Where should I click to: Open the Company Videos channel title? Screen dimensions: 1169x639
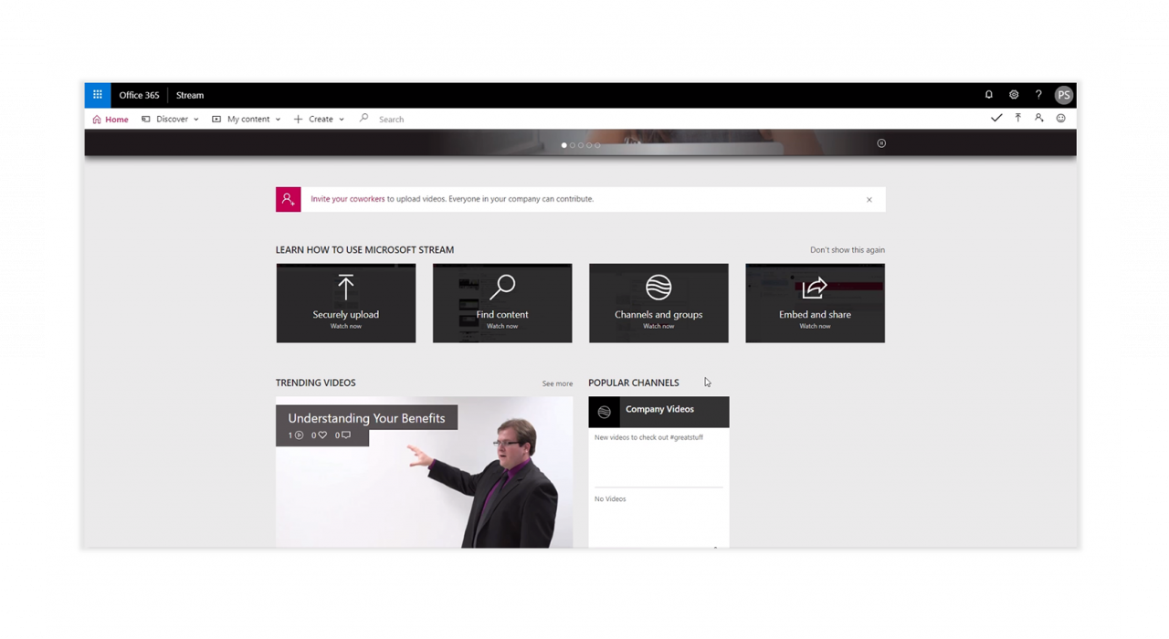point(659,409)
